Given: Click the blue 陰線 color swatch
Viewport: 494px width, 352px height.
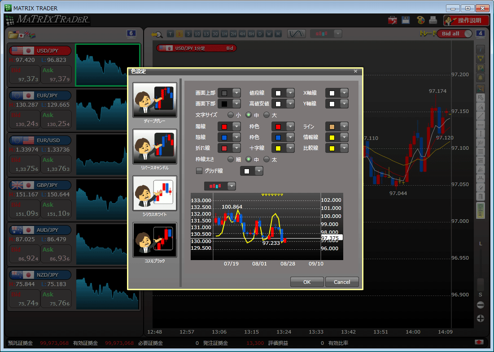Looking at the screenshot, I should [224, 137].
